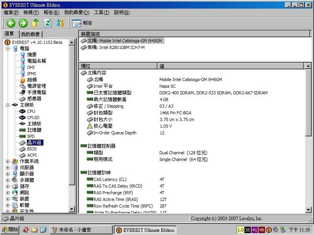
Task: Select 北橋: Mobile Intel Calistoga-GM i945GM device
Action: click(122, 41)
